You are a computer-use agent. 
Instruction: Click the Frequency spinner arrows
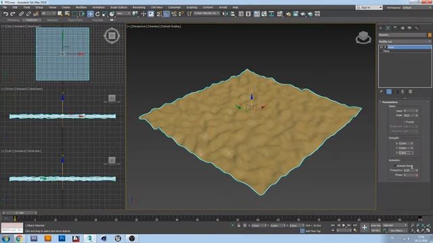coord(417,170)
